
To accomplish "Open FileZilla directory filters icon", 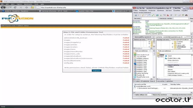I will (x=176, y=15).
